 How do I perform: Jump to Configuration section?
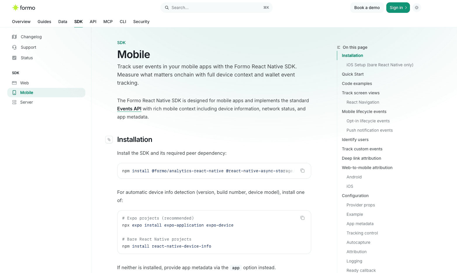[355, 196]
